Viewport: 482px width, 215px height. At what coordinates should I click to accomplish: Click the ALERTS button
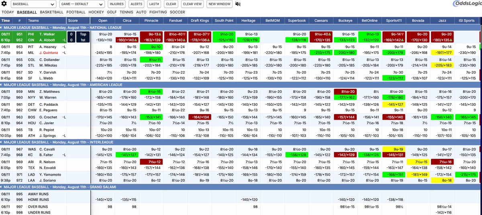click(x=136, y=4)
